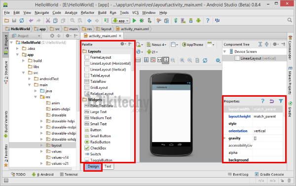Viewport: 296px width, 186px height.
Task: Open the app run configuration dropdown
Action: 121,21
